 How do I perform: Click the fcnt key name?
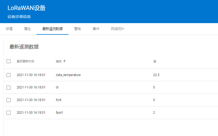coord(59,100)
